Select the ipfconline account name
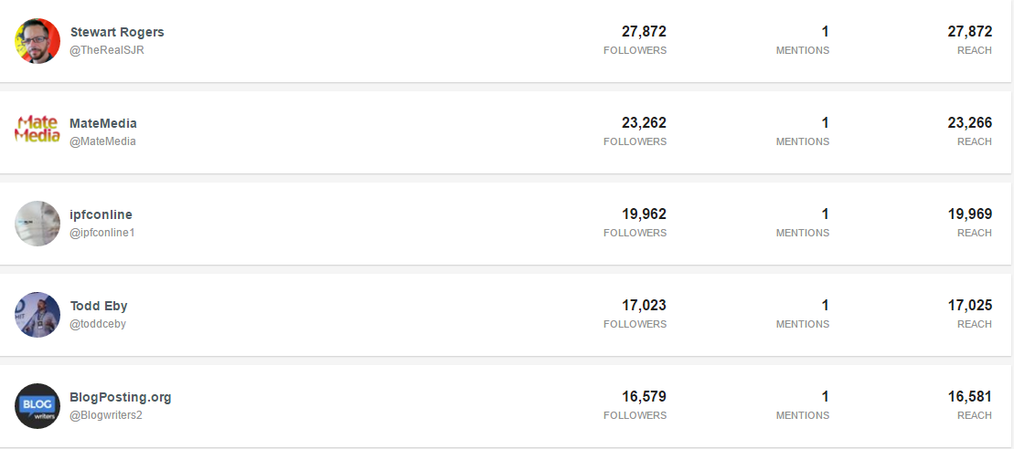 pos(101,214)
